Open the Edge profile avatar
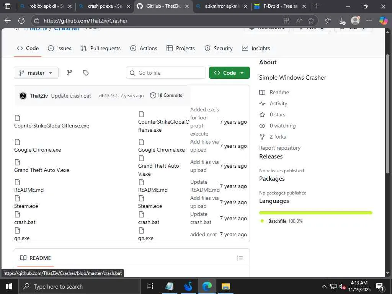The width and height of the screenshot is (392, 294). (355, 21)
